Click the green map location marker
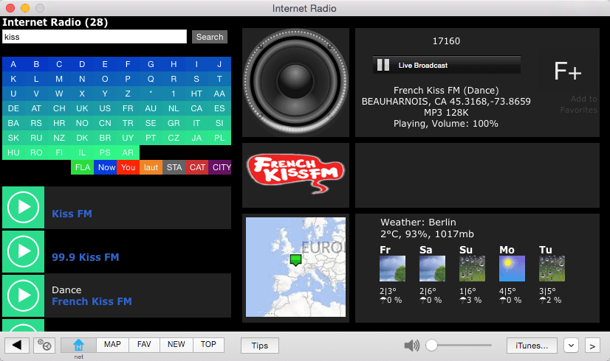Screen dimensions: 610x361 coord(295,259)
